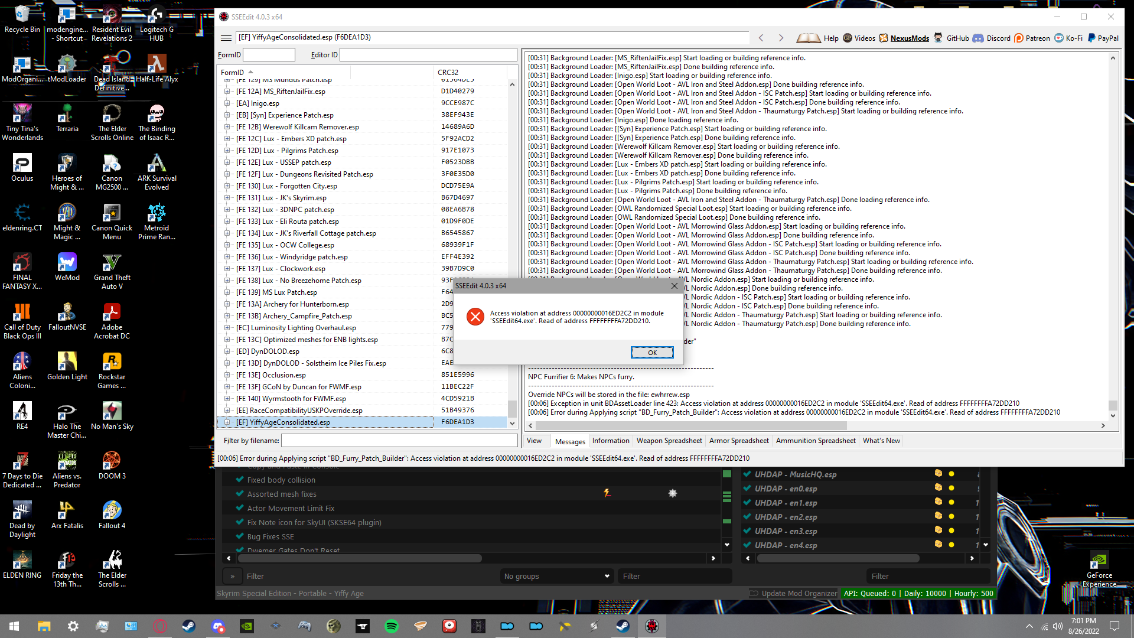
Task: Click the archive flag icon on UHDAP - en1.esp
Action: tap(938, 503)
